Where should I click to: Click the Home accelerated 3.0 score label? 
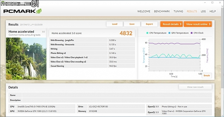pyautogui.click(x=67, y=33)
